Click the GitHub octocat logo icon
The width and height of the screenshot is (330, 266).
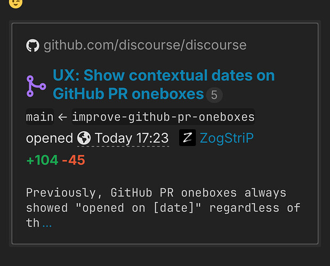click(x=33, y=45)
